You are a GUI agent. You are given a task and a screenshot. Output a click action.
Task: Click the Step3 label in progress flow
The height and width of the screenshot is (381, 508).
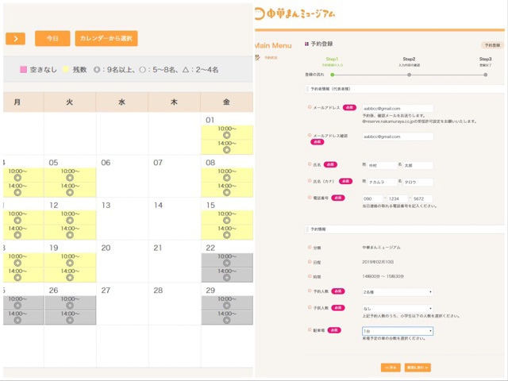pos(485,59)
